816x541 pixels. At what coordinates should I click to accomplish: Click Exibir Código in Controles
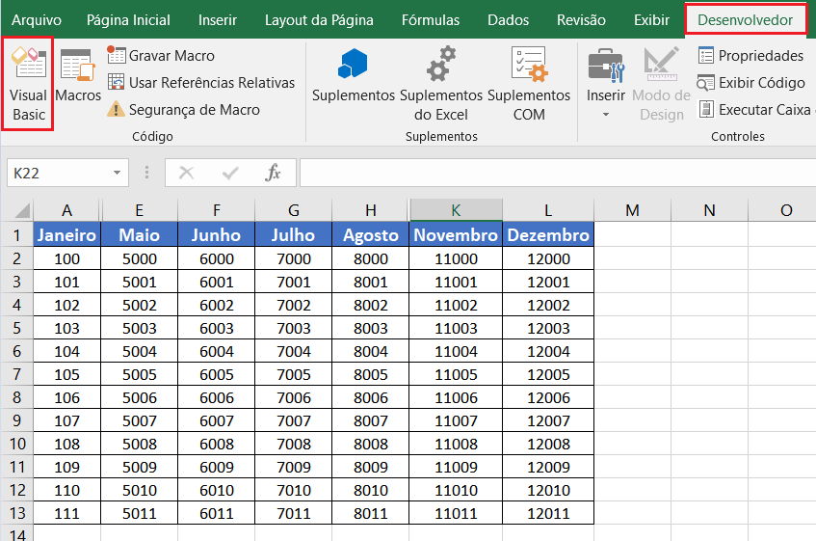point(750,83)
